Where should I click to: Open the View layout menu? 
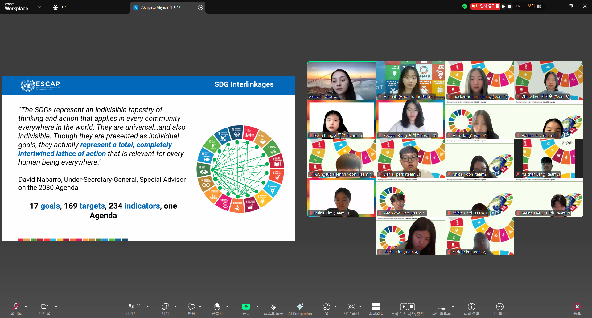(534, 6)
